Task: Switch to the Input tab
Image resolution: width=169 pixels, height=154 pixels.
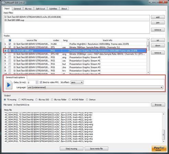Action: [7, 9]
